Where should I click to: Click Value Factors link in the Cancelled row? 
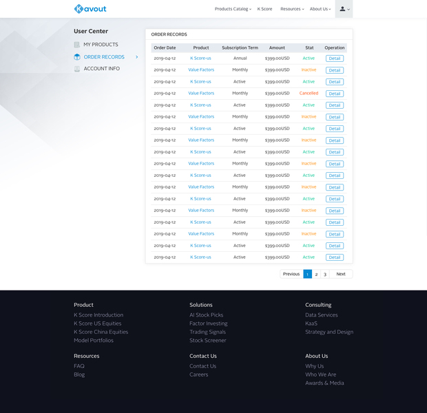(x=201, y=93)
